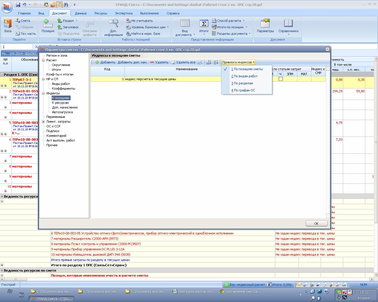Collapse the Индексы tree node
378x302 pixels.
(x=43, y=93)
